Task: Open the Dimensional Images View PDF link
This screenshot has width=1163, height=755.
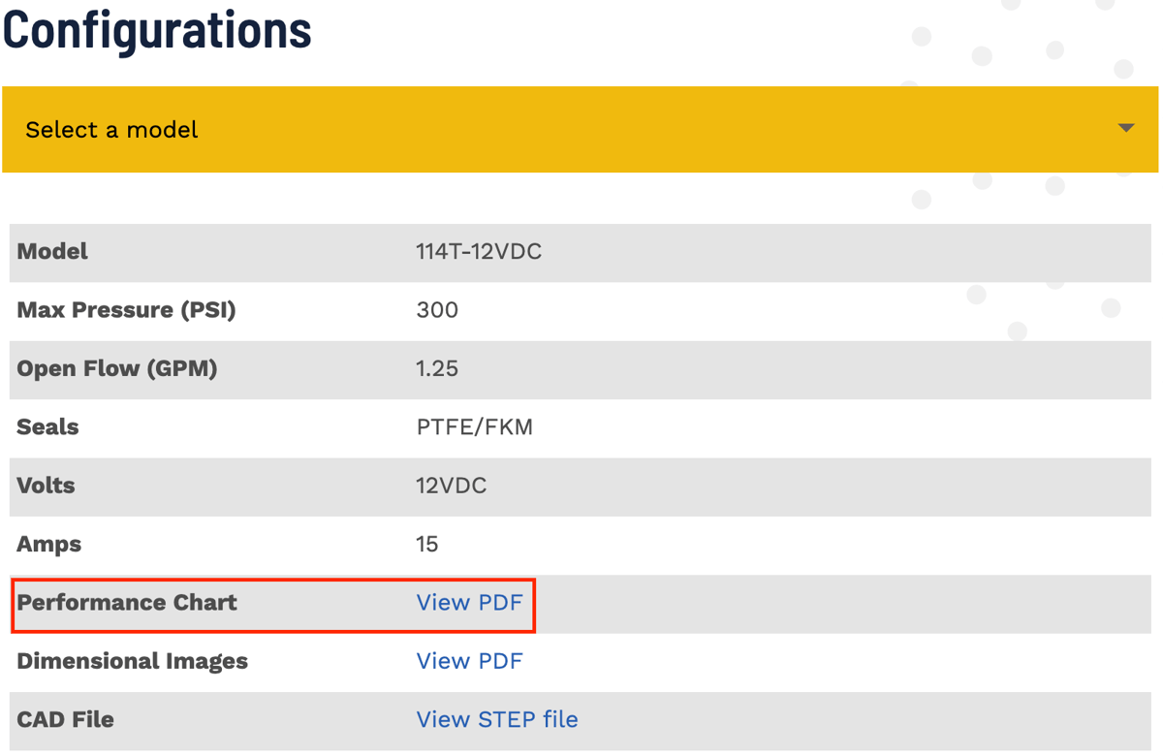Action: point(469,661)
